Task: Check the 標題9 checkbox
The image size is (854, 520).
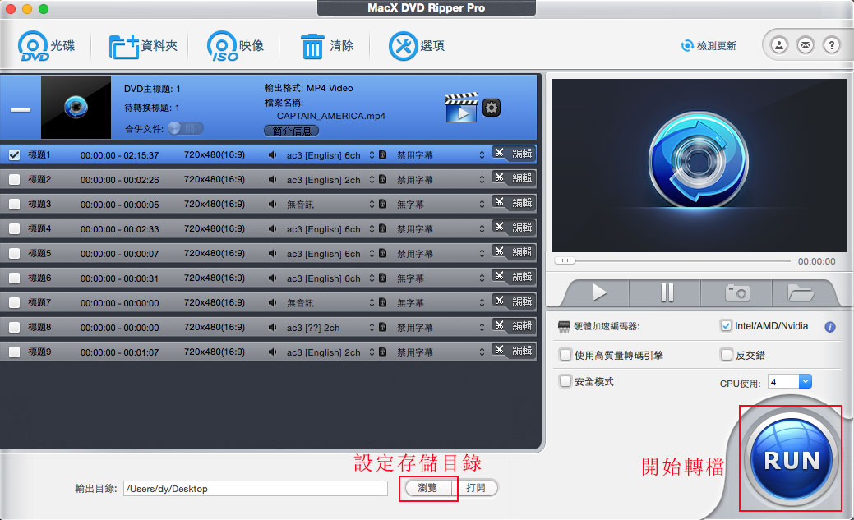Action: (x=15, y=352)
